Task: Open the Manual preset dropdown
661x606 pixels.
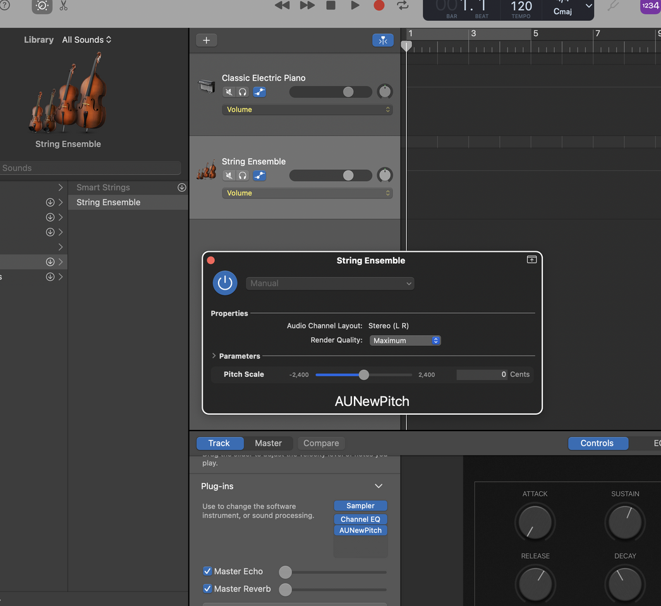Action: click(330, 283)
